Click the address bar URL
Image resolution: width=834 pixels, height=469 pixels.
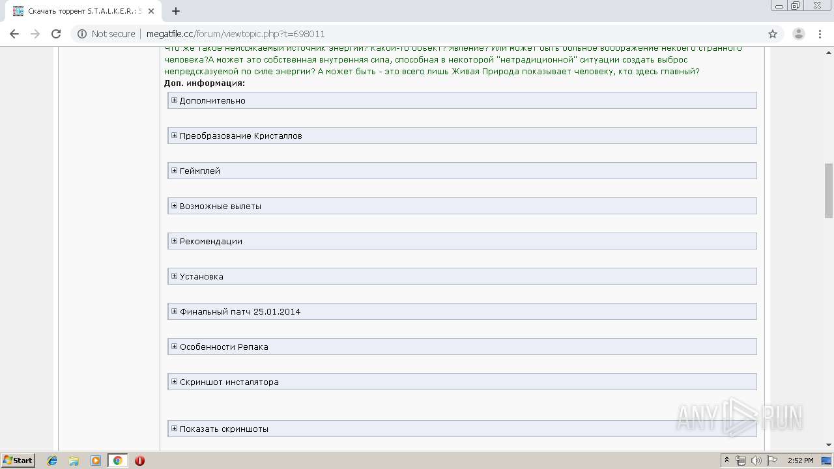(235, 34)
